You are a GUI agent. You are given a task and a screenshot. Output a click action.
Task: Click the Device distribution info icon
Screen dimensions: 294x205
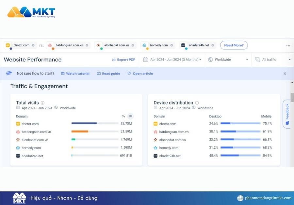197,102
